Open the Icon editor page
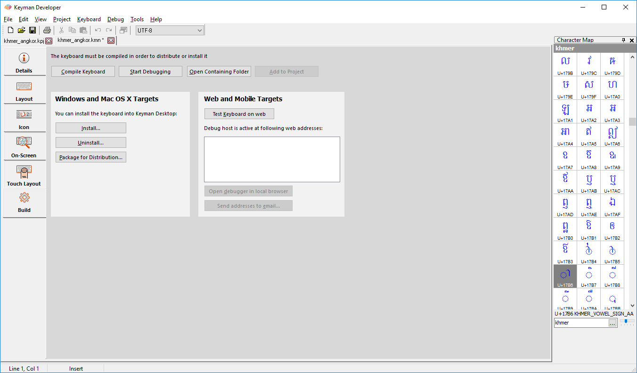The width and height of the screenshot is (637, 373). [x=24, y=118]
